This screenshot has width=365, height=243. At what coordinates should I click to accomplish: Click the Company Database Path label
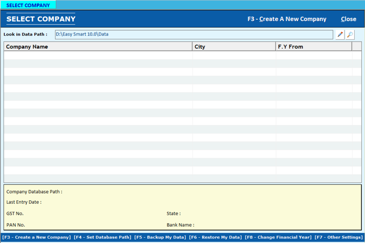tap(34, 192)
